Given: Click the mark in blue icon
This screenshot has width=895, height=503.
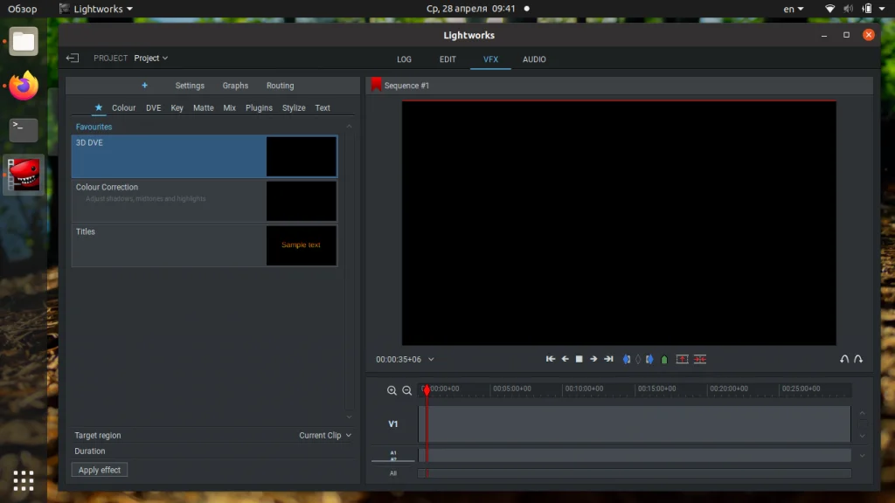Looking at the screenshot, I should tap(626, 359).
